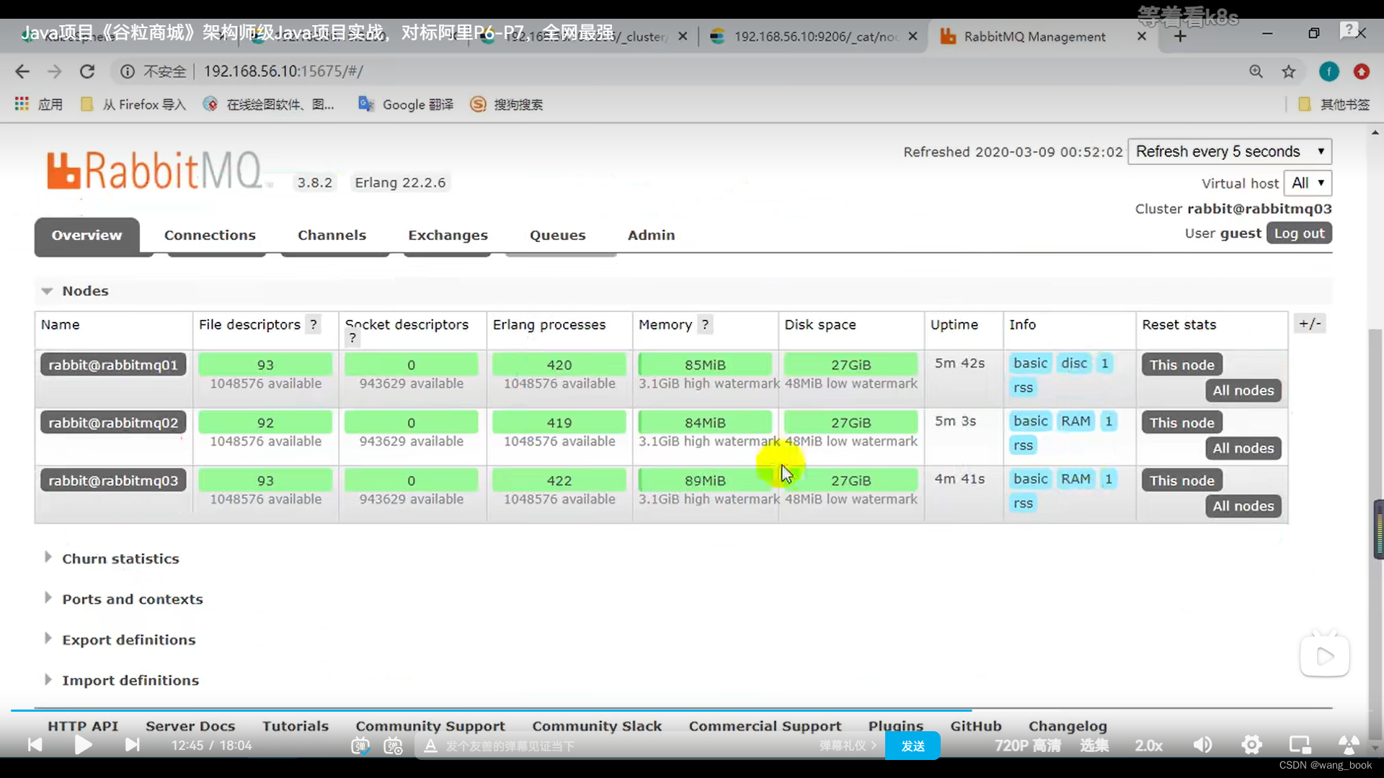This screenshot has width=1384, height=778.
Task: Open the online drawing software bookmark
Action: 268,104
